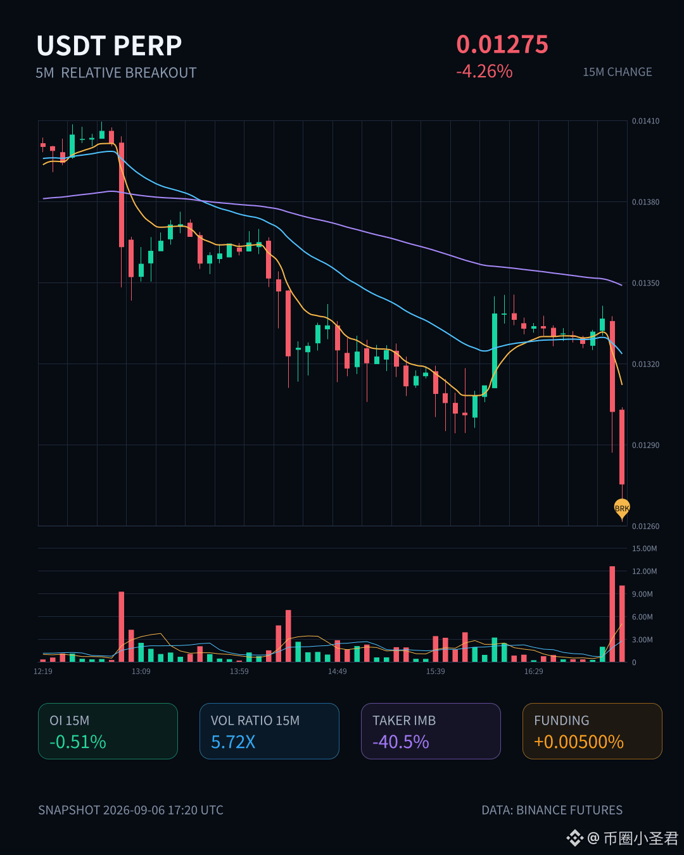Click the 0.01350 price axis label
This screenshot has width=684, height=855.
645,283
